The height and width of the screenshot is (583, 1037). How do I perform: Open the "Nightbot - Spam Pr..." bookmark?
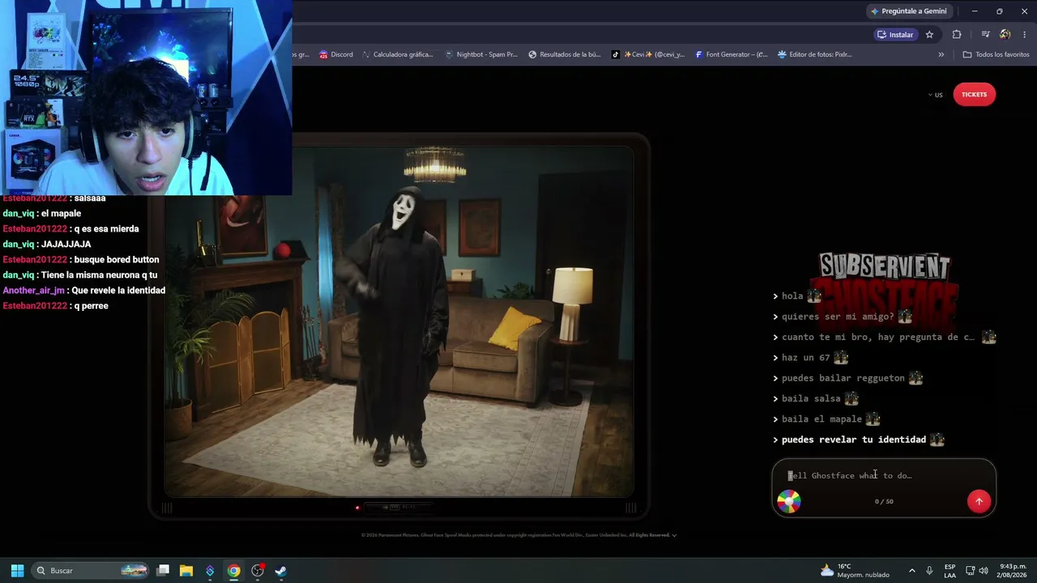[481, 55]
